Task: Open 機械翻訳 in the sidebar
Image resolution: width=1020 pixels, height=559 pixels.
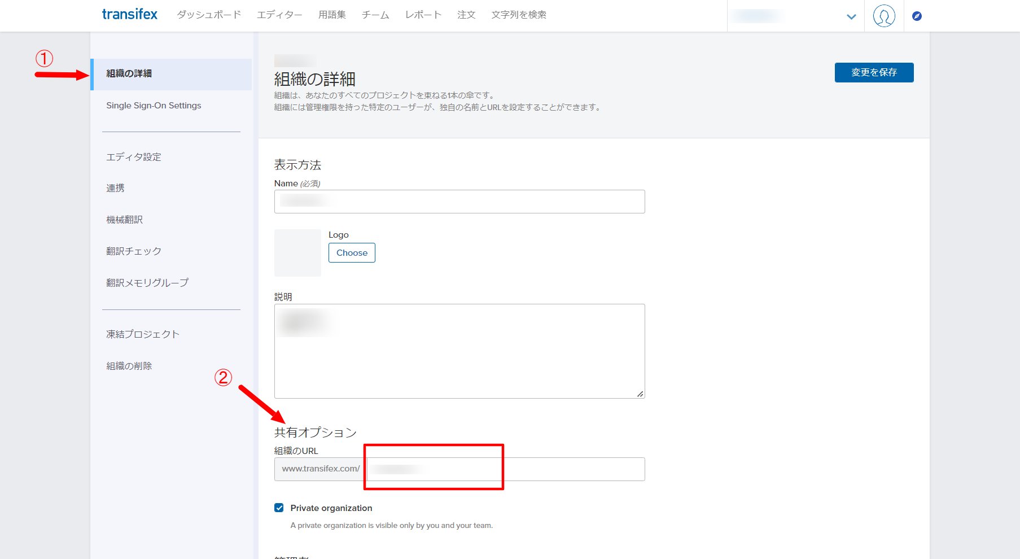Action: [x=124, y=220]
